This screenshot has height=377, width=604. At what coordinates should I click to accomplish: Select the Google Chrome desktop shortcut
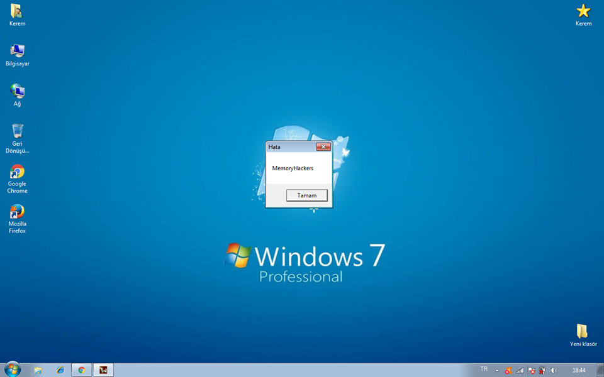[18, 179]
